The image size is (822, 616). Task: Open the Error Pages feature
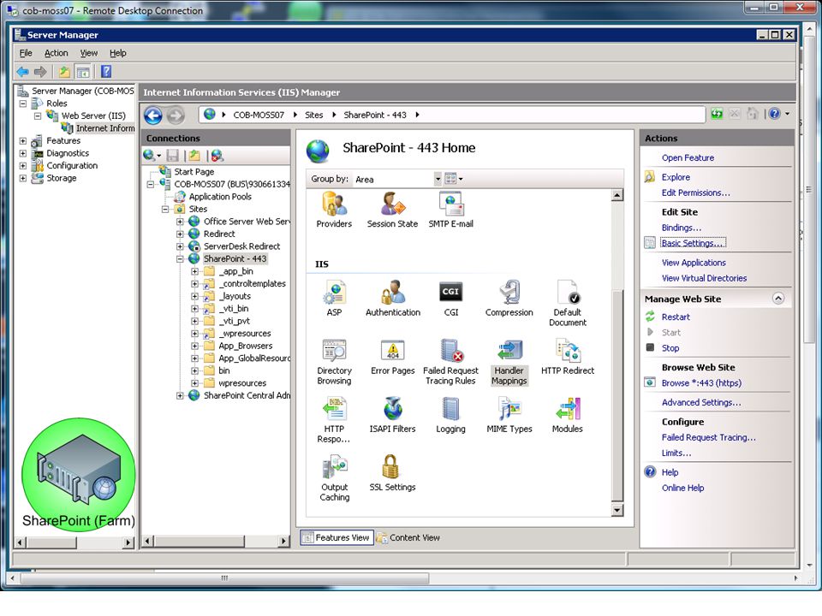[x=393, y=358]
